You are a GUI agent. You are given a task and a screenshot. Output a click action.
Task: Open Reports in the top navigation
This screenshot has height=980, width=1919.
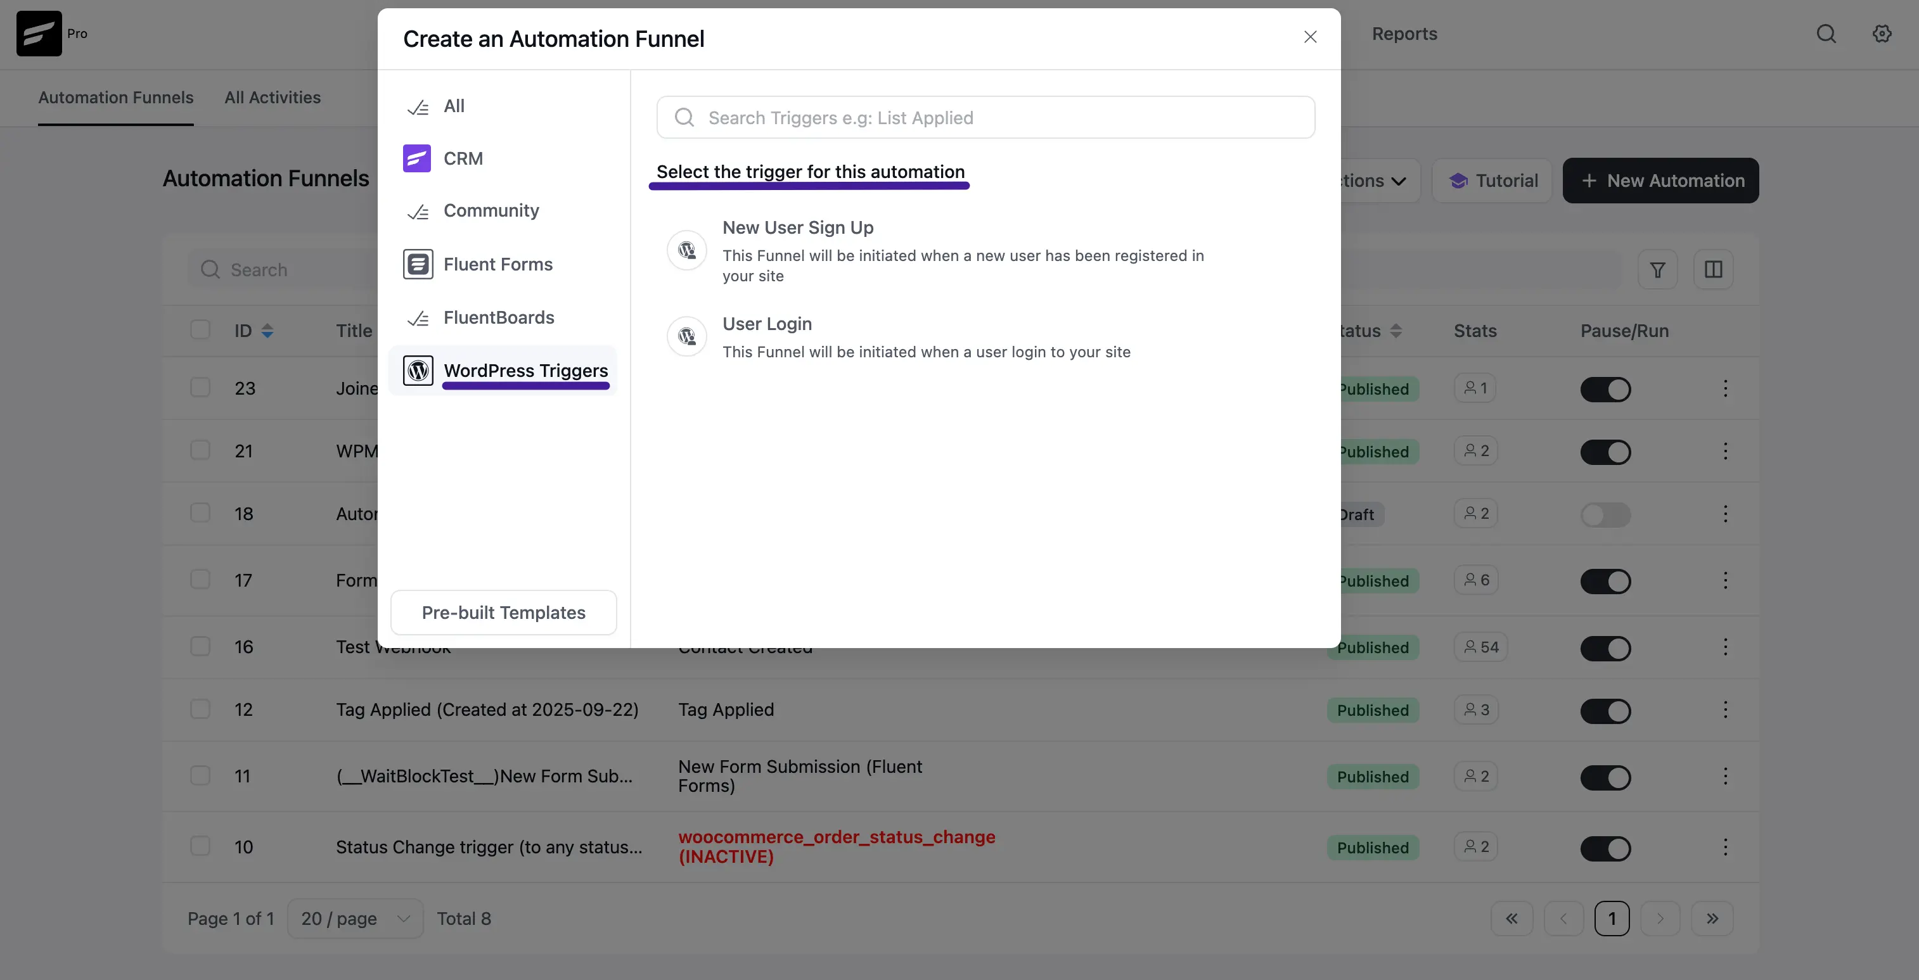pyautogui.click(x=1404, y=34)
